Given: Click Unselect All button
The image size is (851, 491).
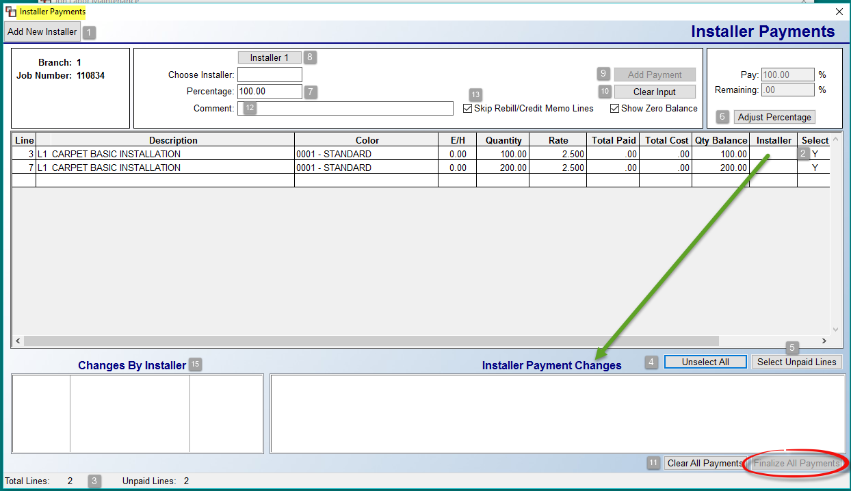Looking at the screenshot, I should pos(705,362).
